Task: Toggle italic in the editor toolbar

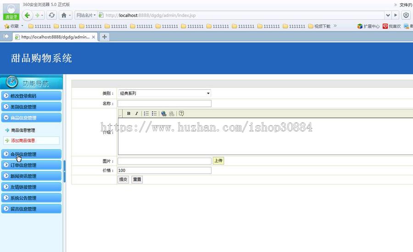Action: (x=136, y=114)
